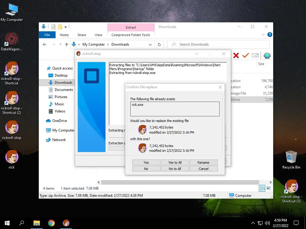Click the horizontal scrollbar in Explorer

tap(180, 182)
